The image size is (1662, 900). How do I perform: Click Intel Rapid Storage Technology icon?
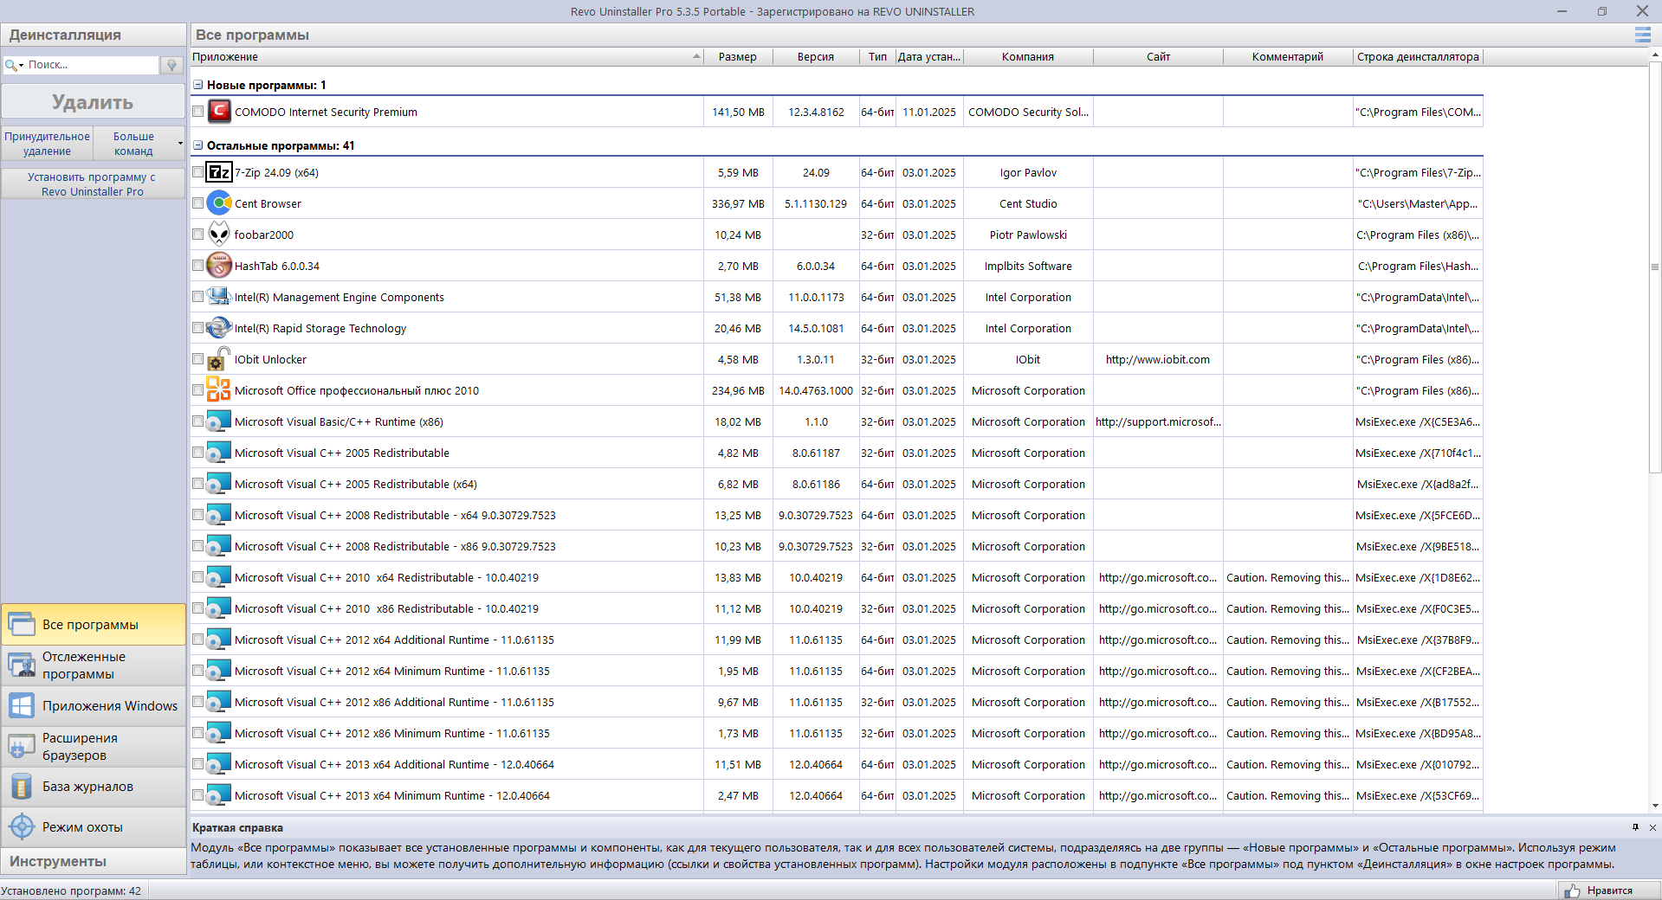coord(219,328)
